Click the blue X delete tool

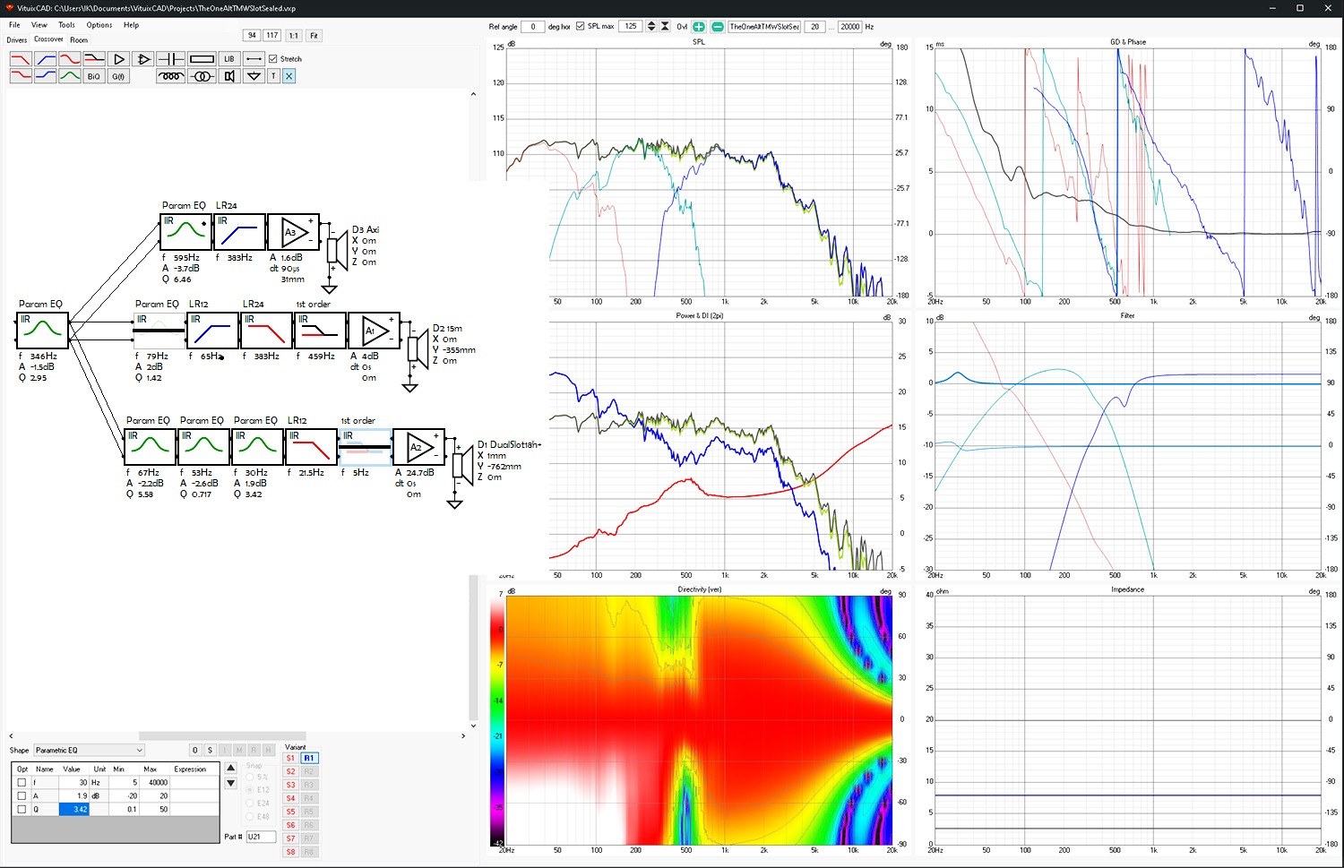[x=289, y=76]
